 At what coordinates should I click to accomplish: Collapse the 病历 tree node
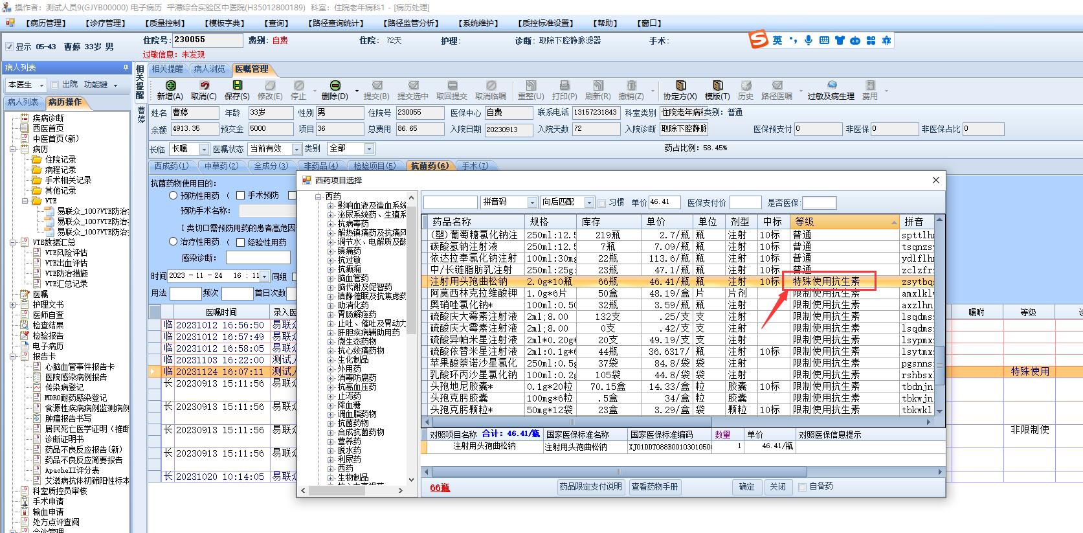point(14,149)
